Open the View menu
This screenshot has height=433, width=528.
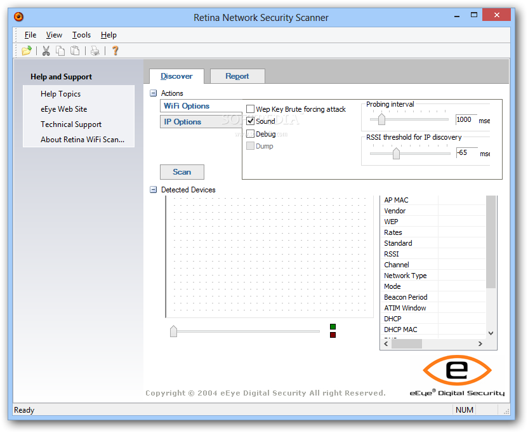tap(54, 35)
